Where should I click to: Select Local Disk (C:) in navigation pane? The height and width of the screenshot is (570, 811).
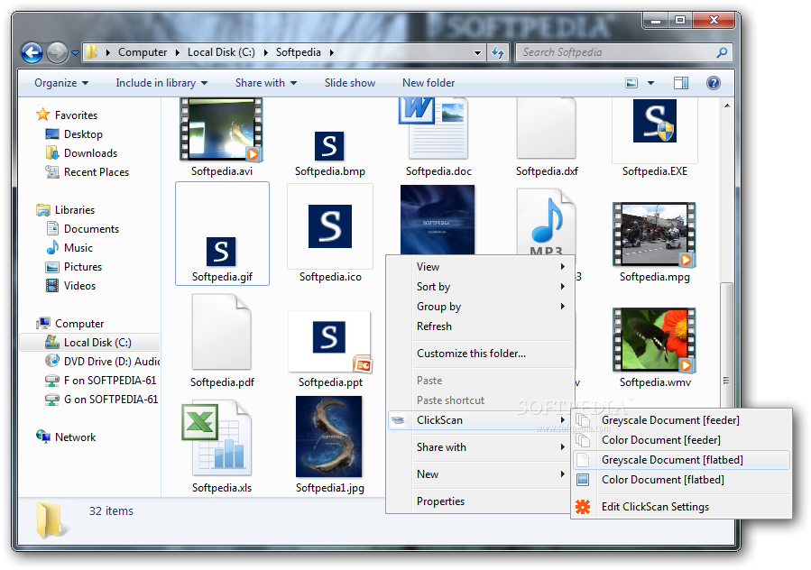89,343
